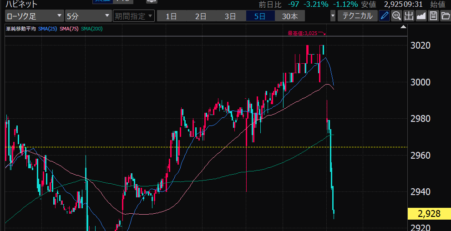This screenshot has height=231, width=451.
Task: Save chart with the floppy disk icon
Action: click(x=433, y=16)
